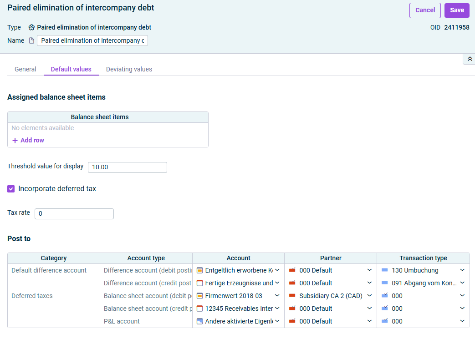475x344 pixels.
Task: Click the P&L icon for Andere aktivierte Eigenleistungen
Action: [199, 321]
